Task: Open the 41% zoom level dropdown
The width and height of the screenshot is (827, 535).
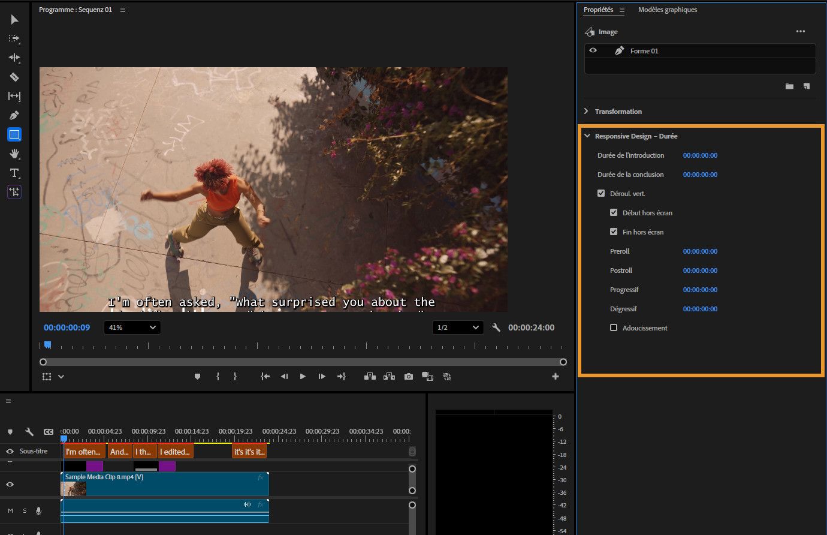Action: (132, 327)
